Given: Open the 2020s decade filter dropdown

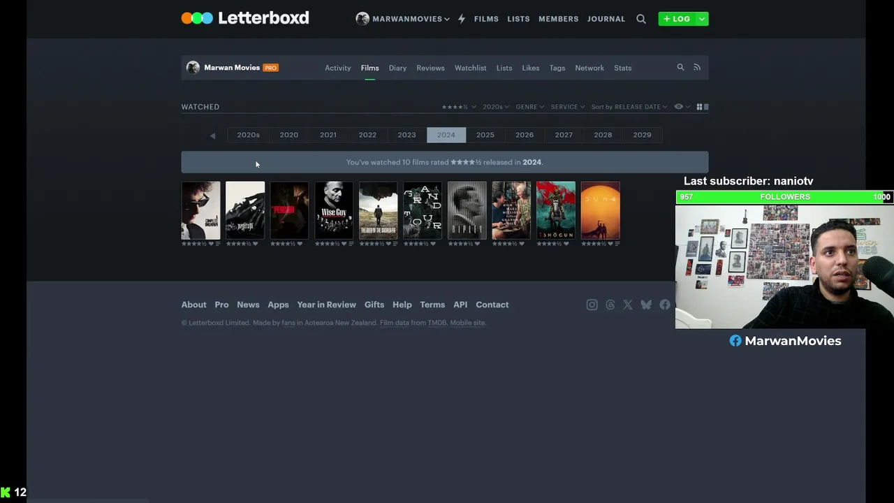Looking at the screenshot, I should click(496, 107).
